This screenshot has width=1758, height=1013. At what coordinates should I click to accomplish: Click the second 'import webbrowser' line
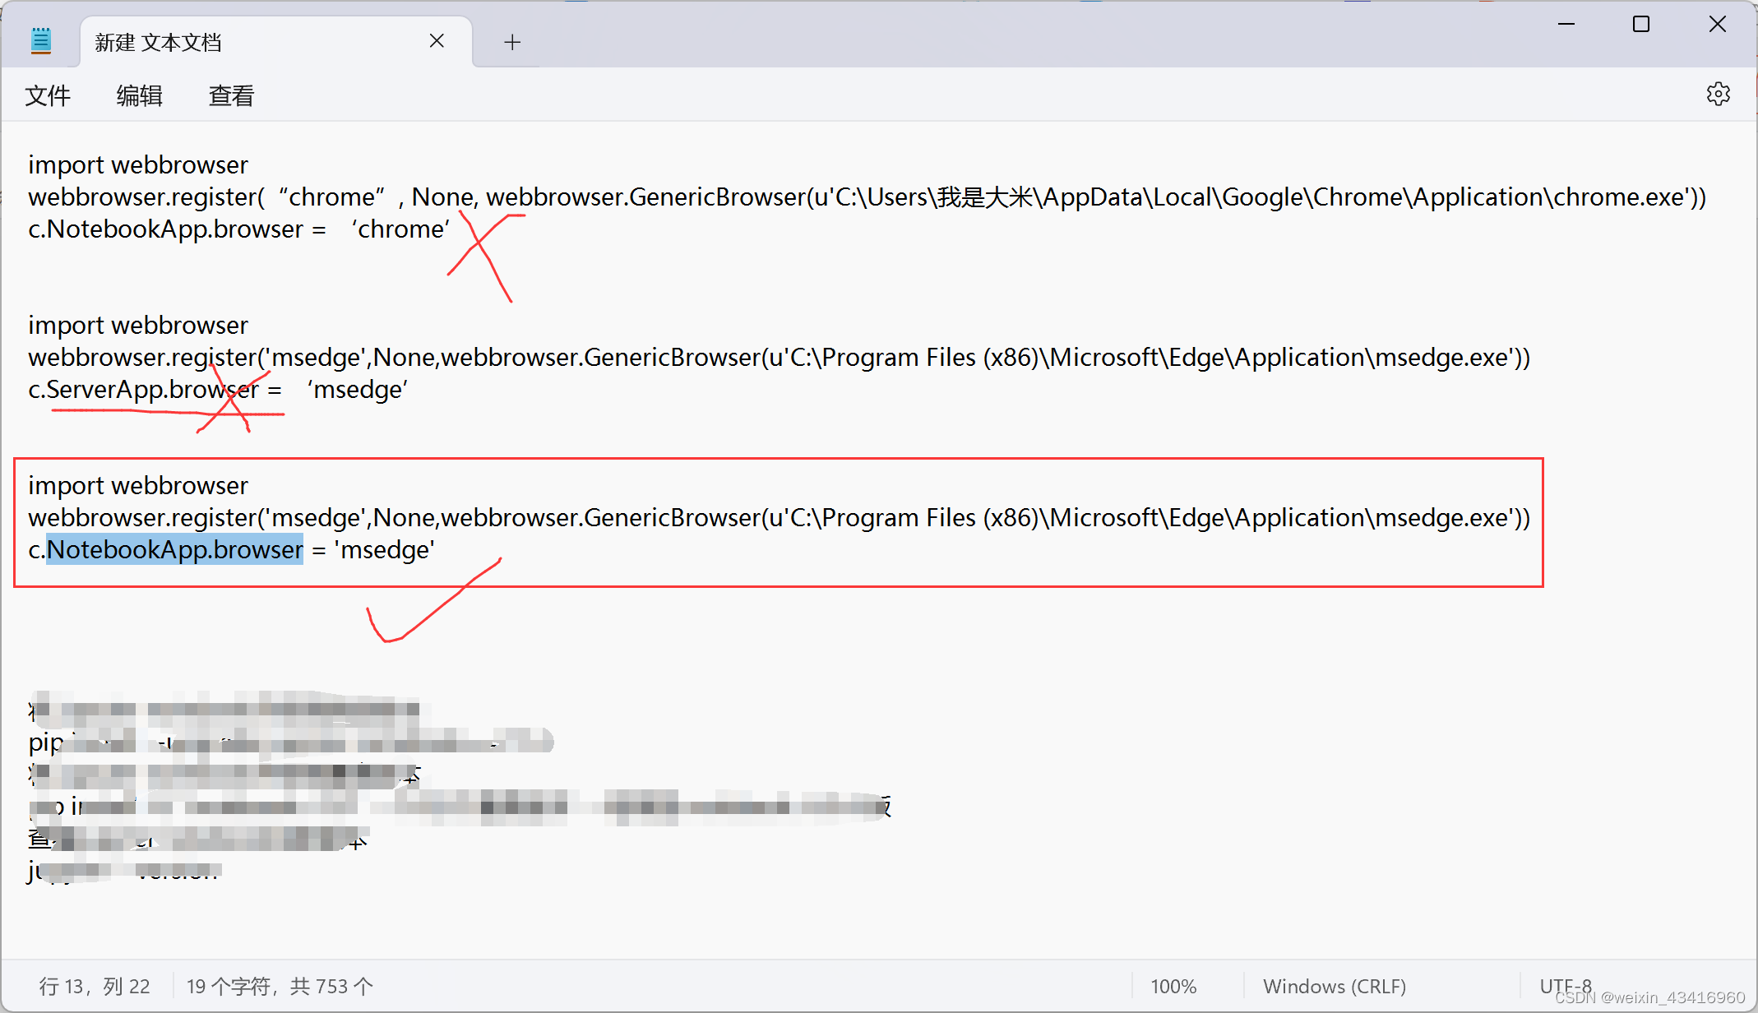[138, 325]
